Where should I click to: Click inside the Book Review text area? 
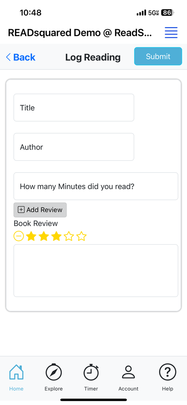click(96, 271)
